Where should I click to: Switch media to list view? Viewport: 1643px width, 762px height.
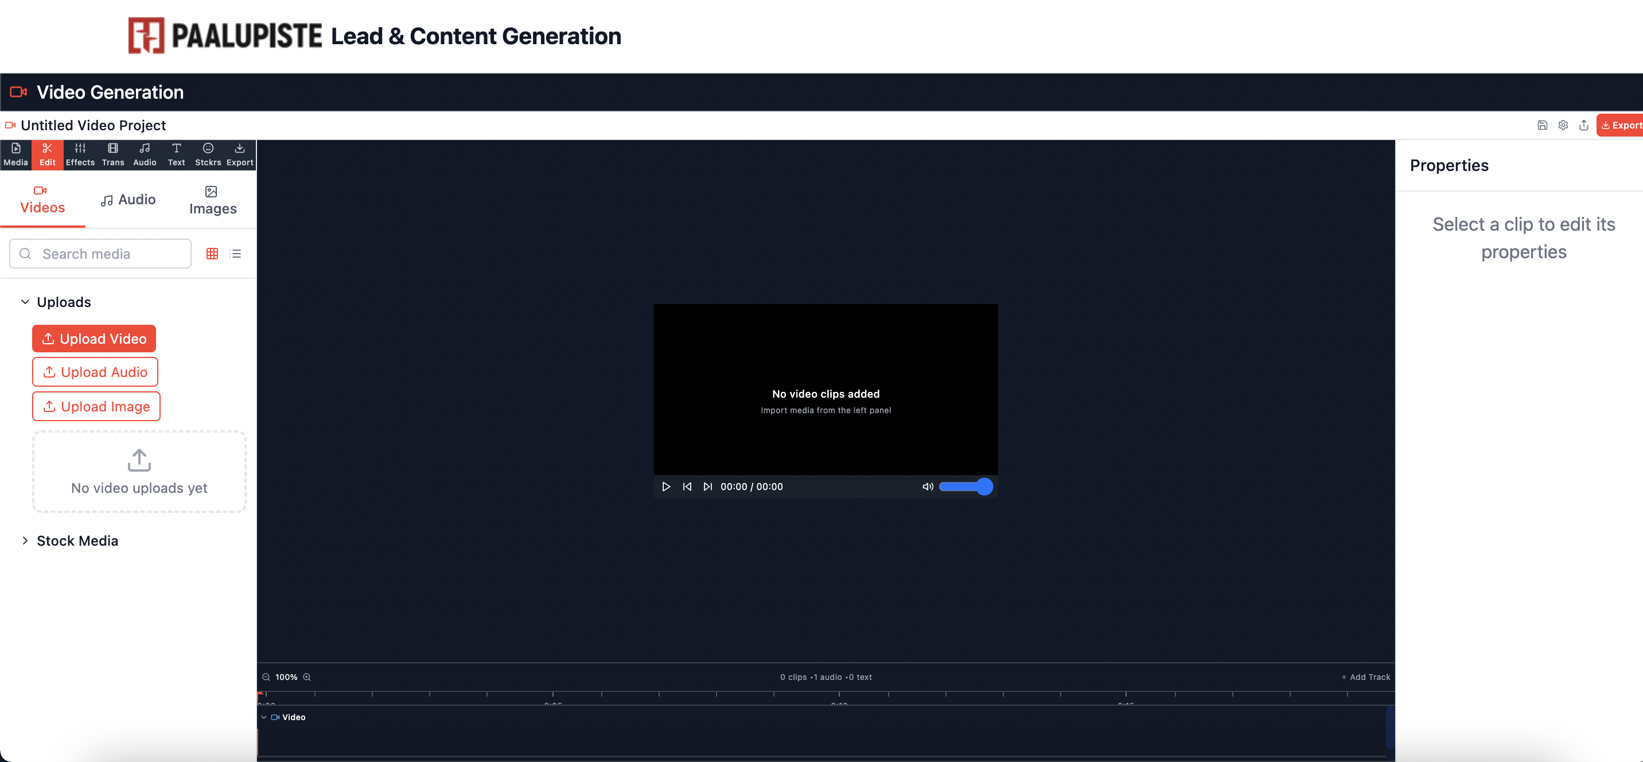pos(235,254)
